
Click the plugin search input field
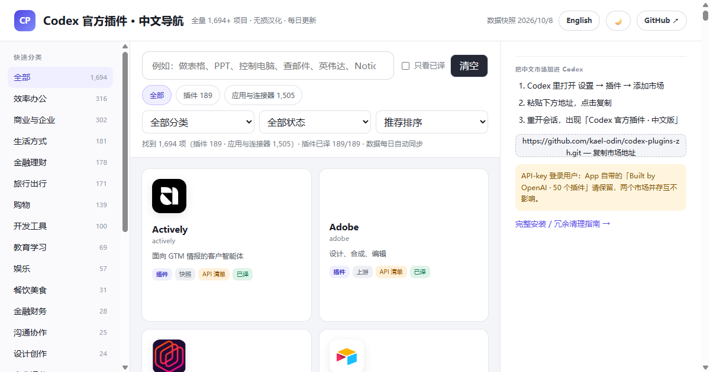pyautogui.click(x=268, y=66)
